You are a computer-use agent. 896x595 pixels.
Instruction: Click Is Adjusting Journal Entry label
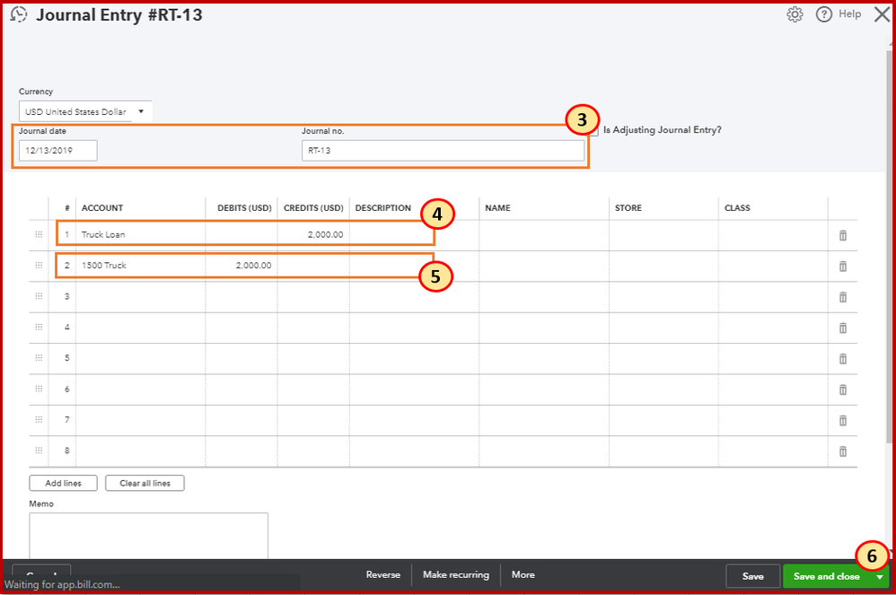[662, 129]
